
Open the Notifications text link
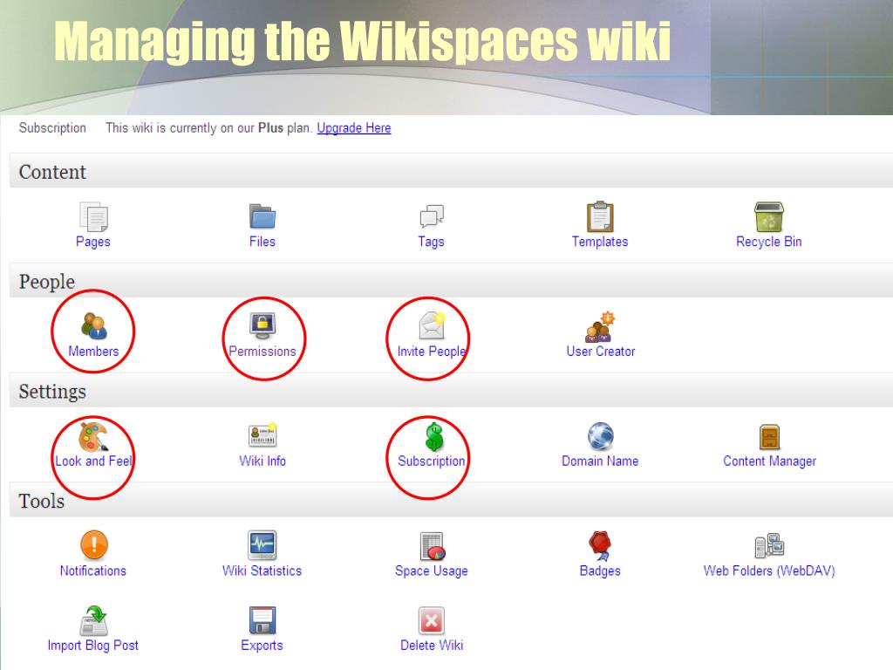tap(93, 571)
